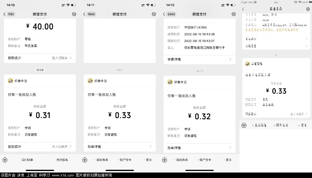Screen dimensions: 312x178
Task: Open the 支付服务 menu
Action: point(62,160)
